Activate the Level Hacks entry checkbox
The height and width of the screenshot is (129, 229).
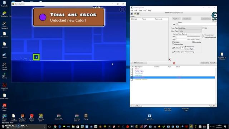(x=132, y=75)
